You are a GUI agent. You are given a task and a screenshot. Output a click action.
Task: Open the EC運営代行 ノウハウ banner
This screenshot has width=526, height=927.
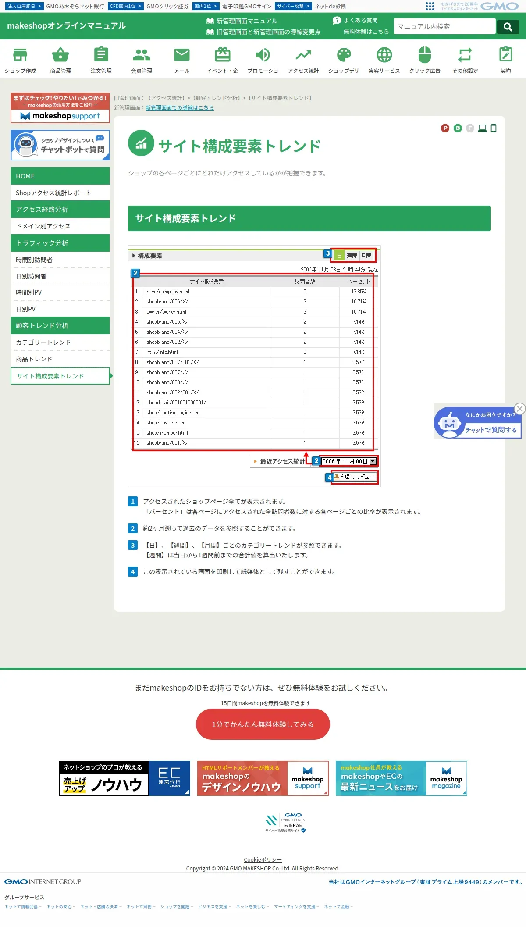click(124, 778)
